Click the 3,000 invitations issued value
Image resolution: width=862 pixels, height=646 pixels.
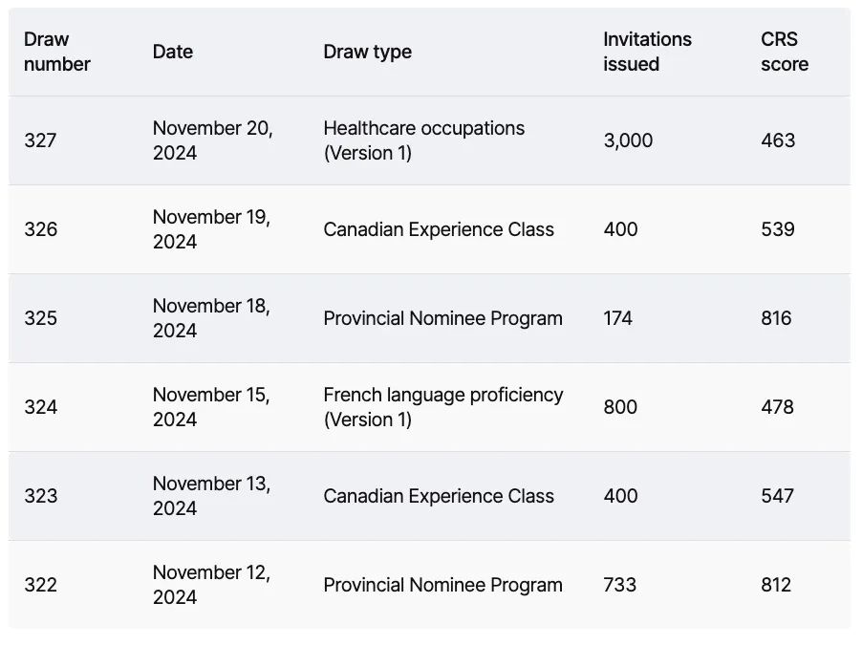click(x=628, y=140)
